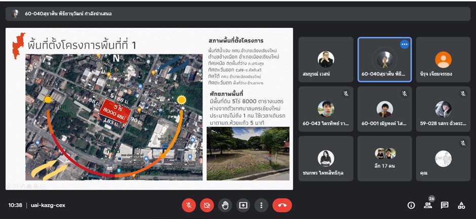Click the presenter name banner at top
The height and width of the screenshot is (219, 476).
coord(68,14)
